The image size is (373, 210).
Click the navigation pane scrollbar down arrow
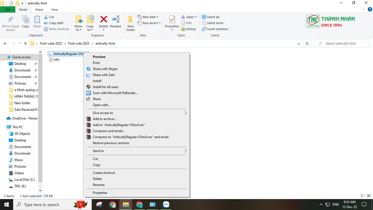click(x=40, y=191)
